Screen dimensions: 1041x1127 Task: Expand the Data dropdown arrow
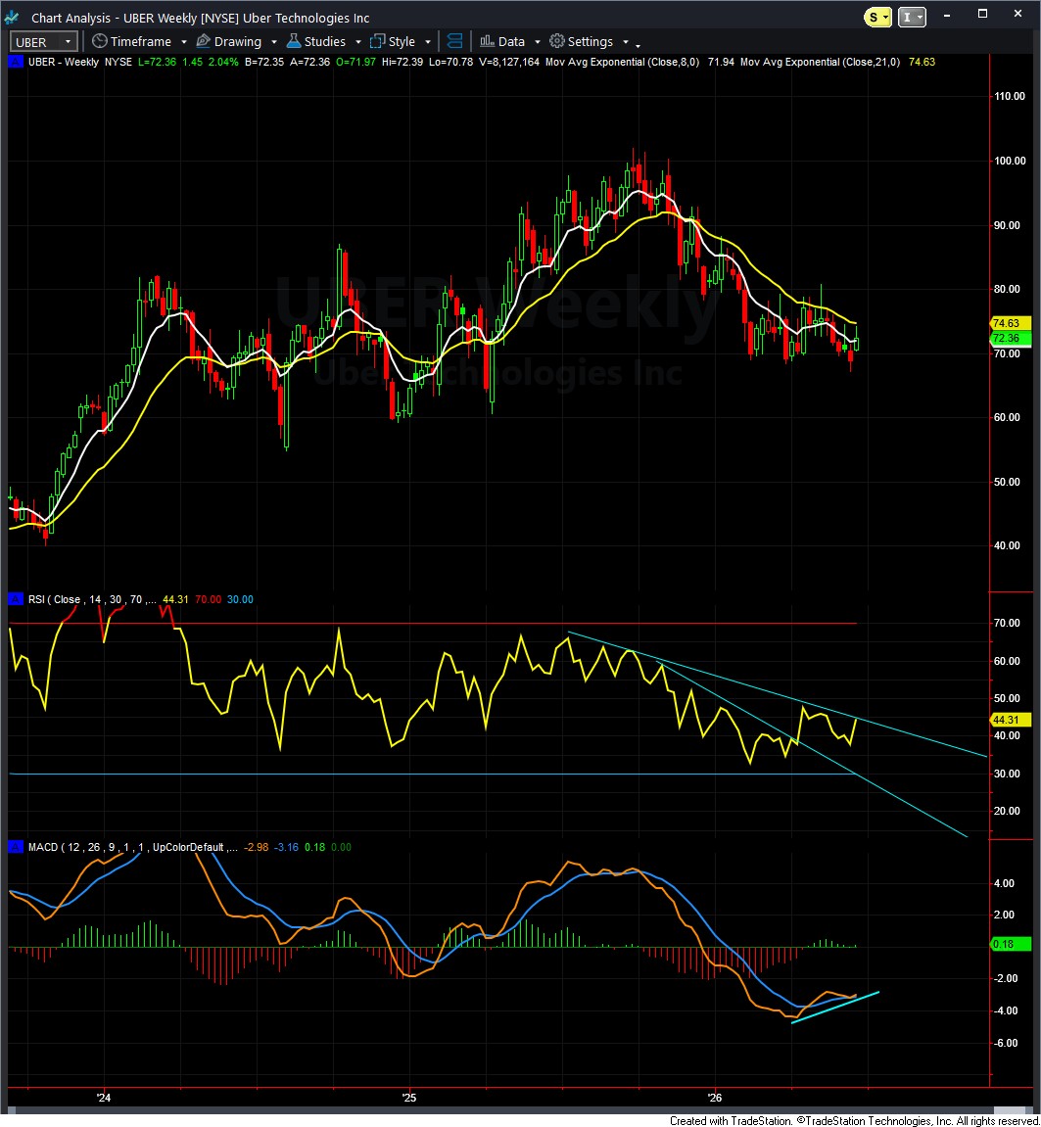pyautogui.click(x=537, y=42)
